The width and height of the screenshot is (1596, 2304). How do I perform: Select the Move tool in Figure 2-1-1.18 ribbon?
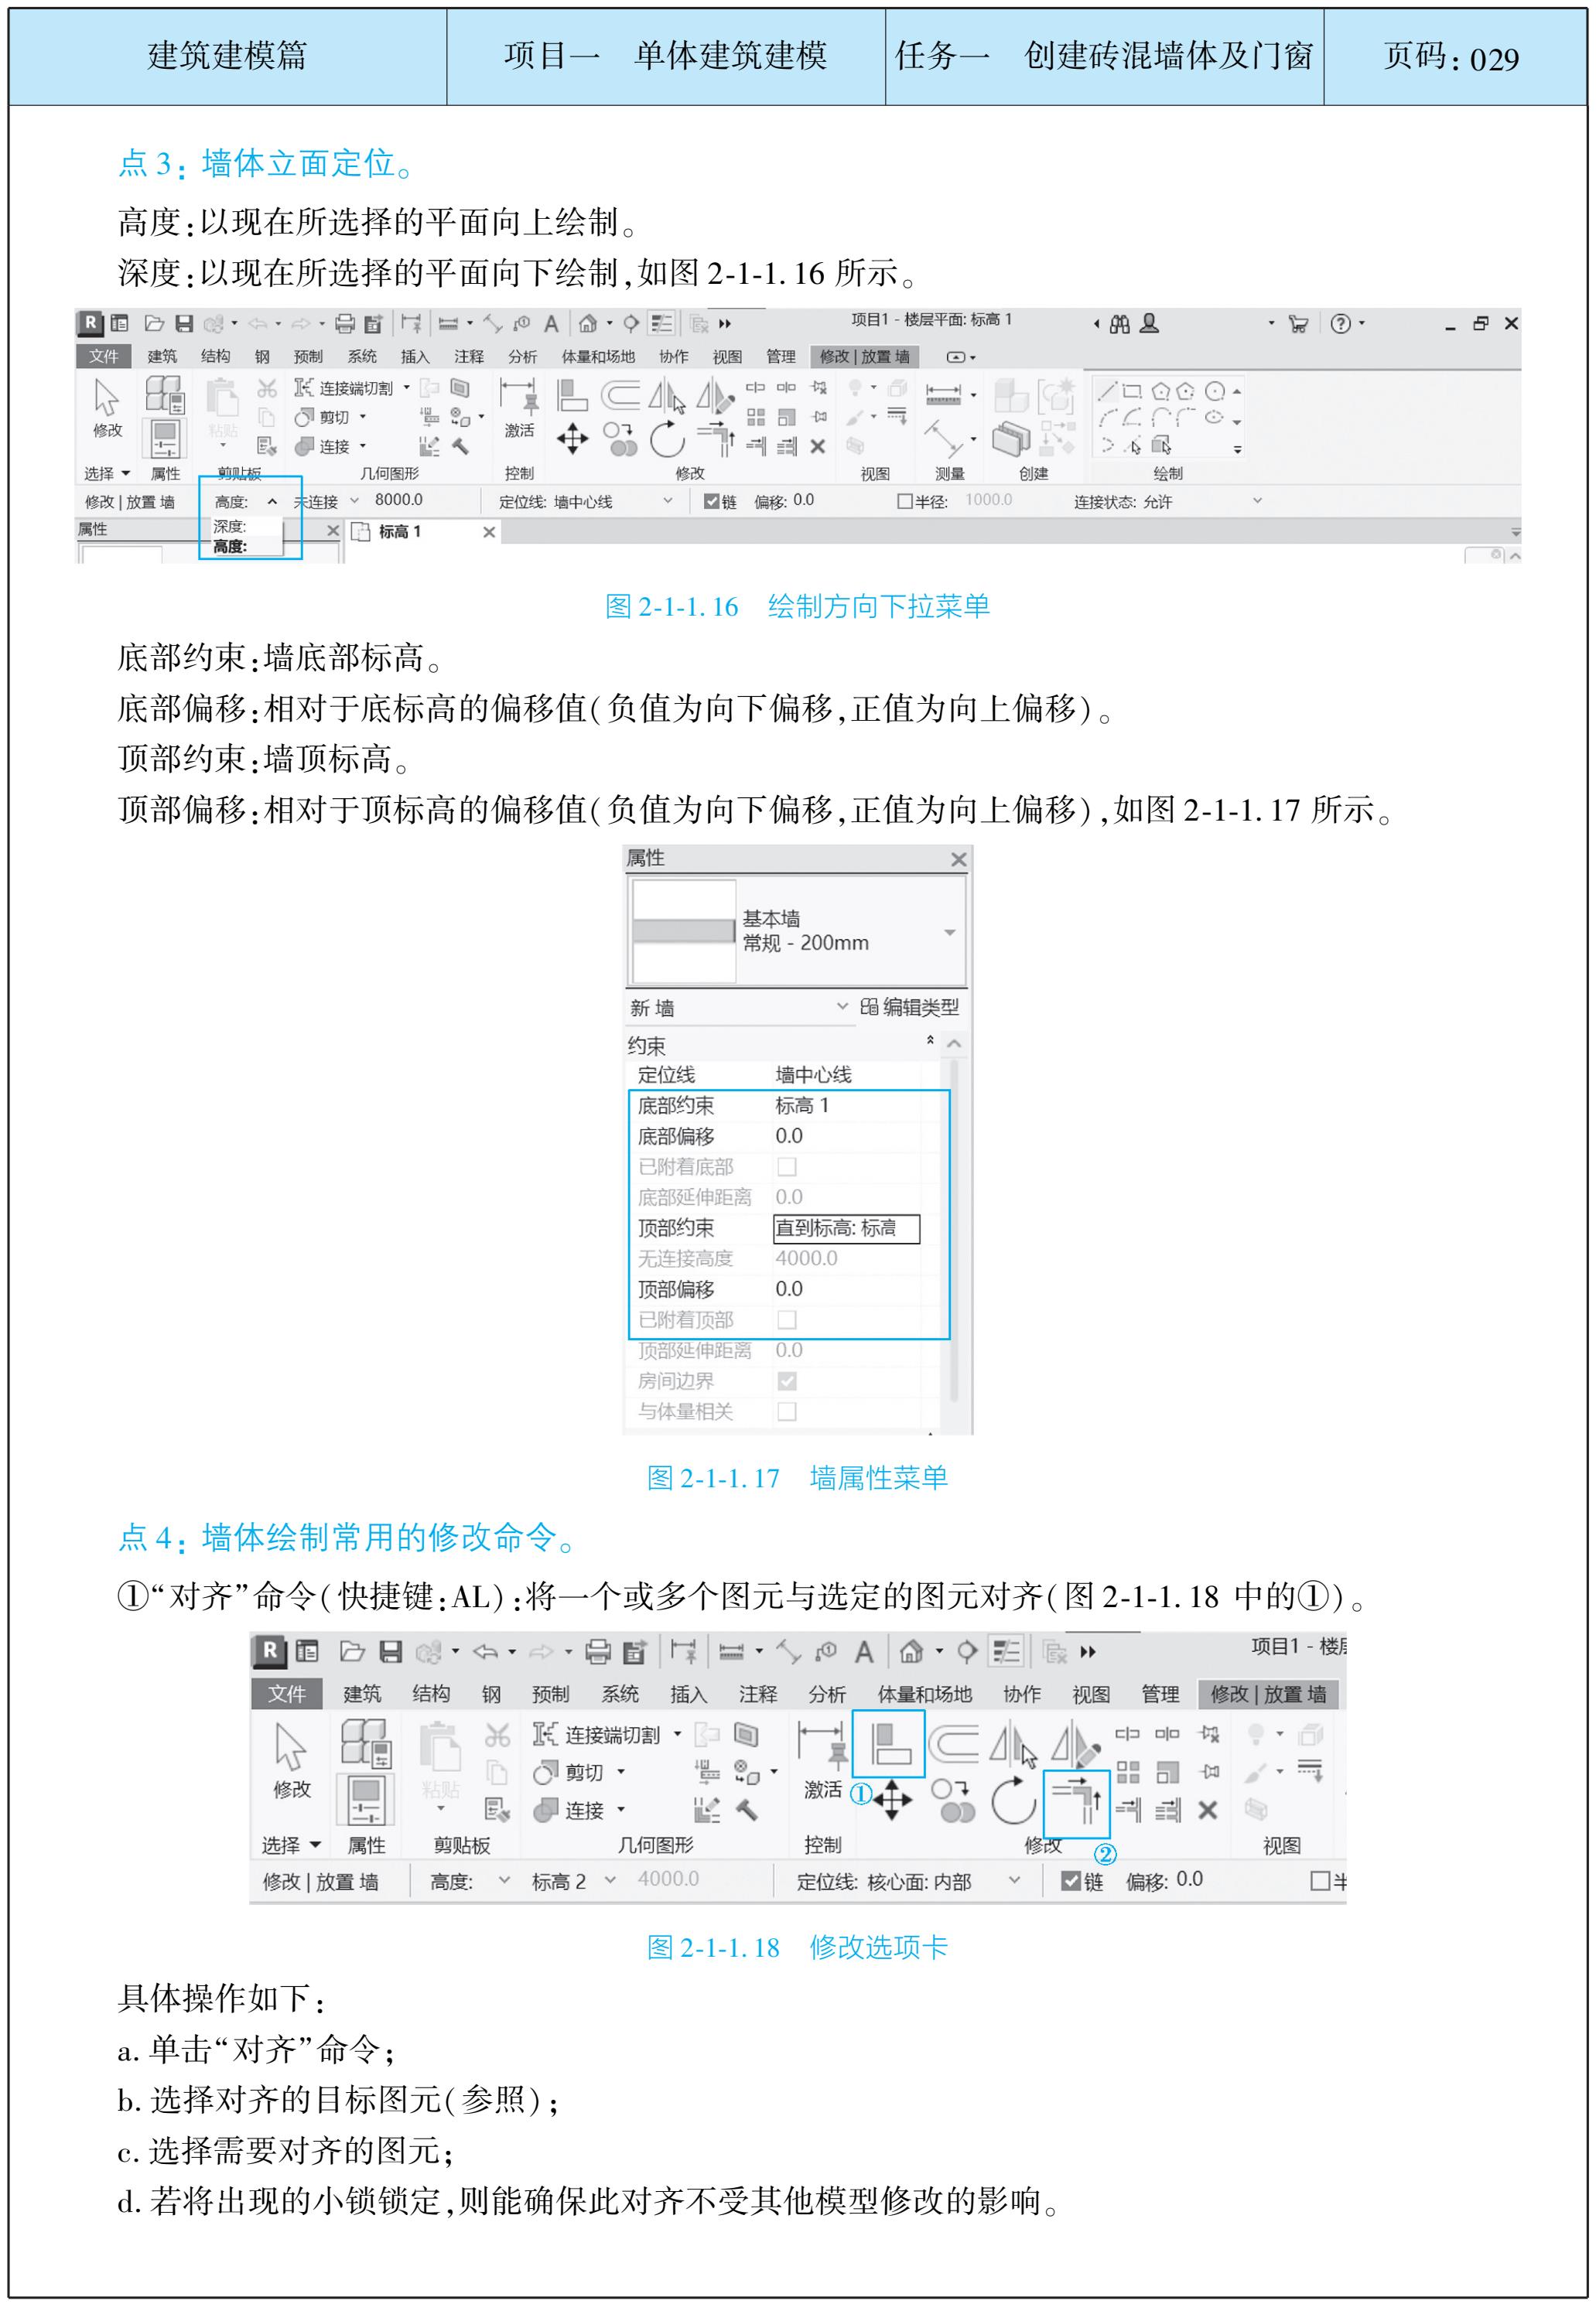point(892,1801)
